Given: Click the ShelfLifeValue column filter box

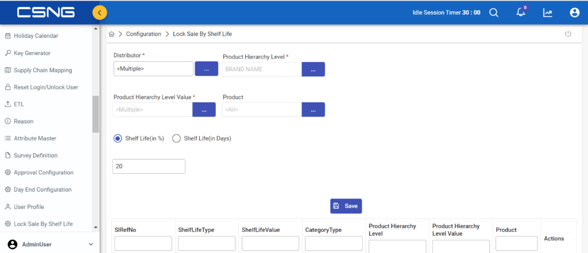Looking at the screenshot, I should coord(270,243).
